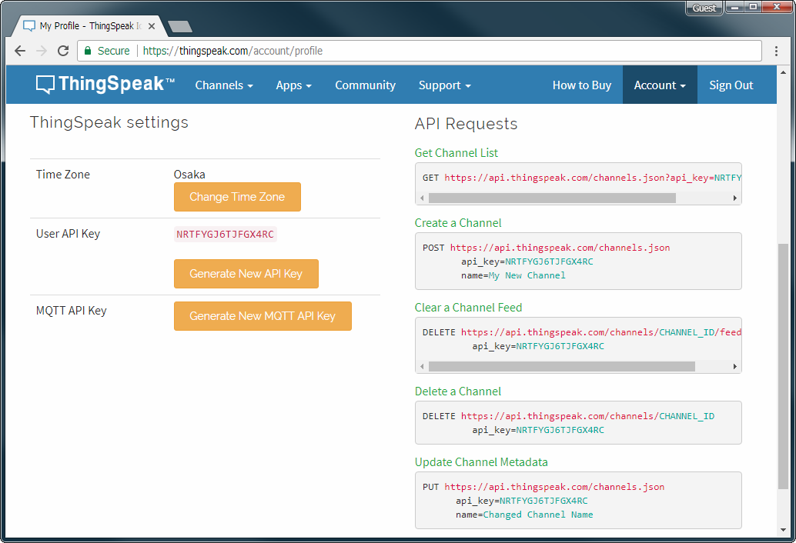Click the browser back arrow
This screenshot has height=543, width=796.
pyautogui.click(x=20, y=51)
